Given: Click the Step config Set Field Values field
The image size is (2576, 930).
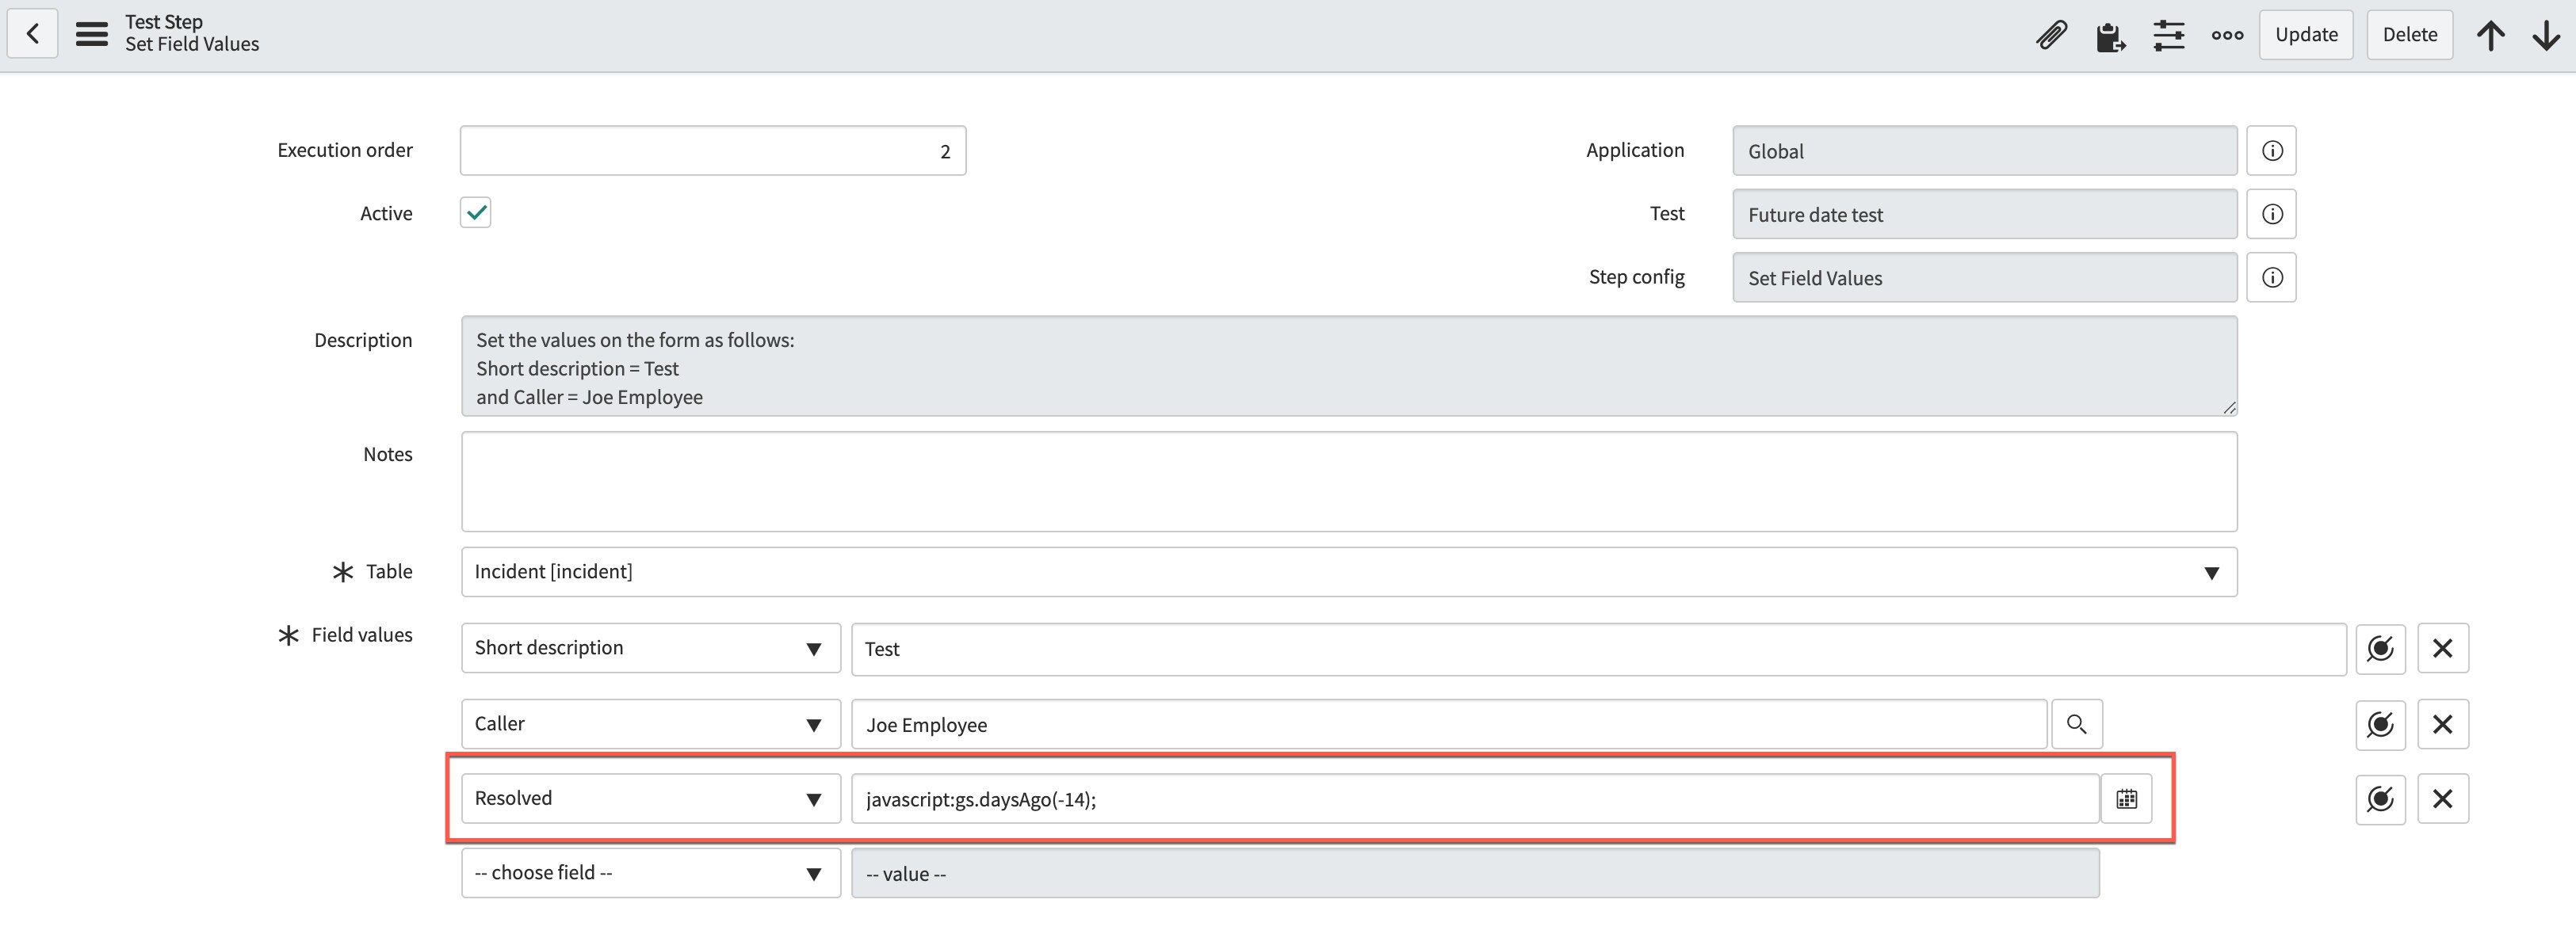Looking at the screenshot, I should click(x=1984, y=276).
